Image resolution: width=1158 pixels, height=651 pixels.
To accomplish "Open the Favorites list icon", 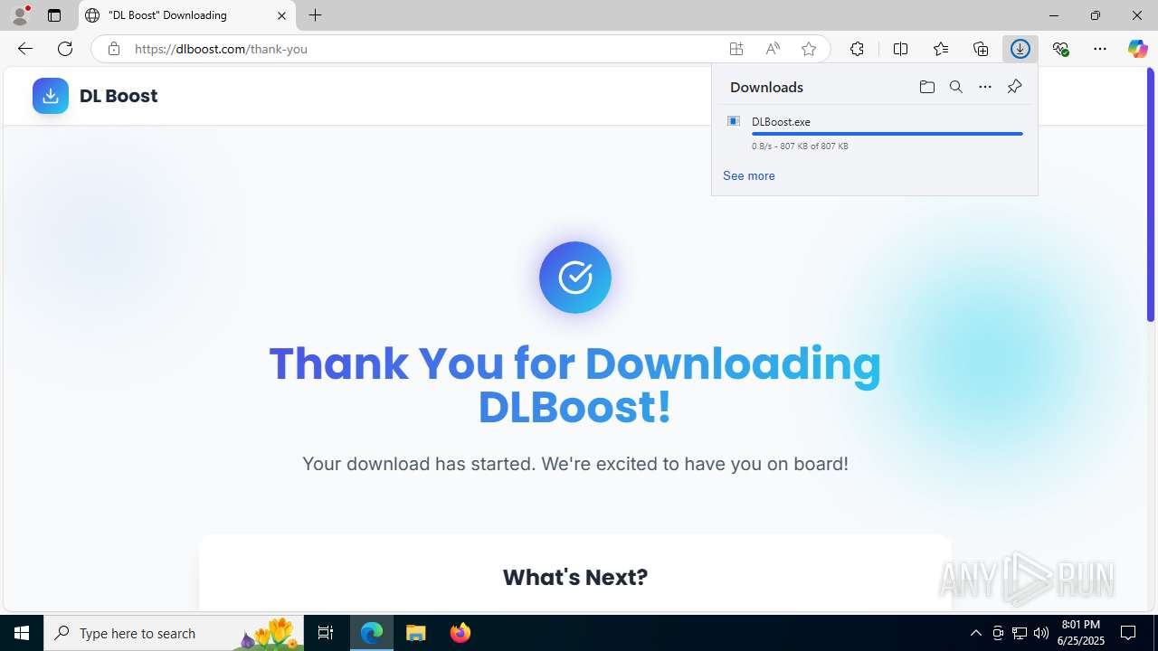I will pyautogui.click(x=941, y=49).
